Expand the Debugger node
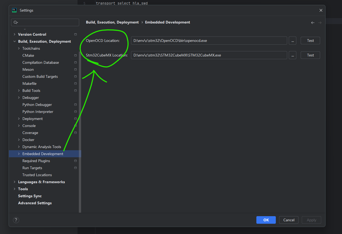This screenshot has height=234, width=342. pos(19,98)
